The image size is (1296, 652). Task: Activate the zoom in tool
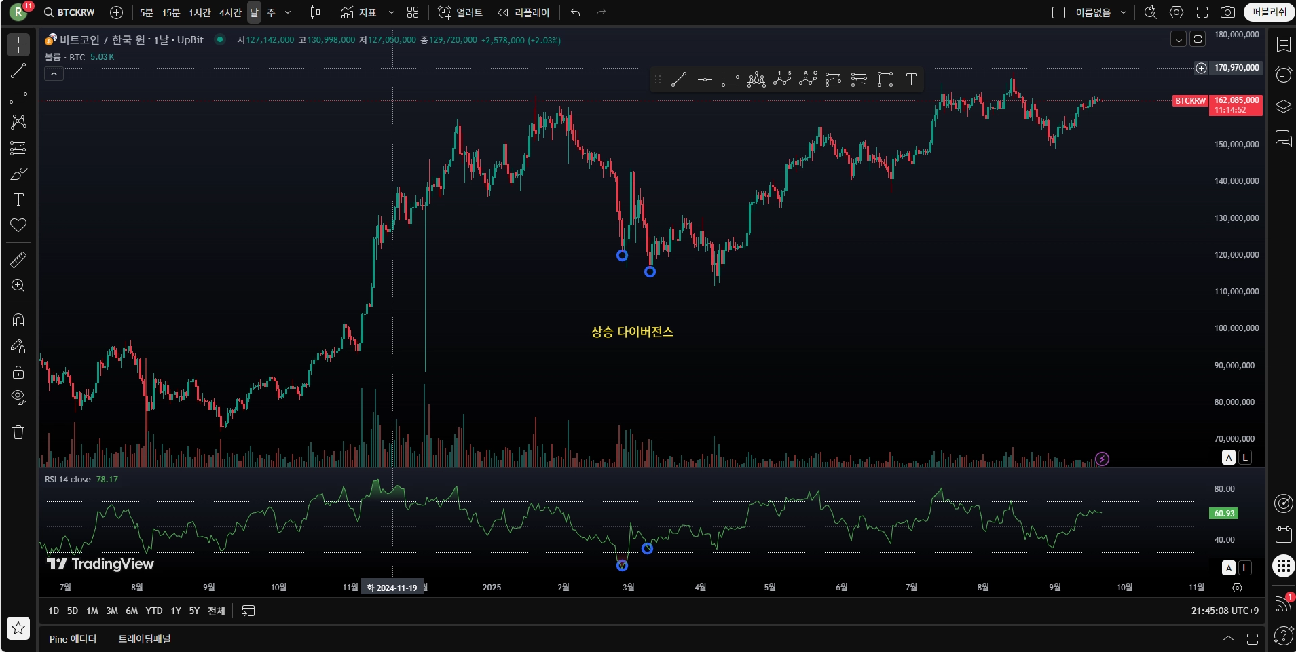[x=18, y=286]
